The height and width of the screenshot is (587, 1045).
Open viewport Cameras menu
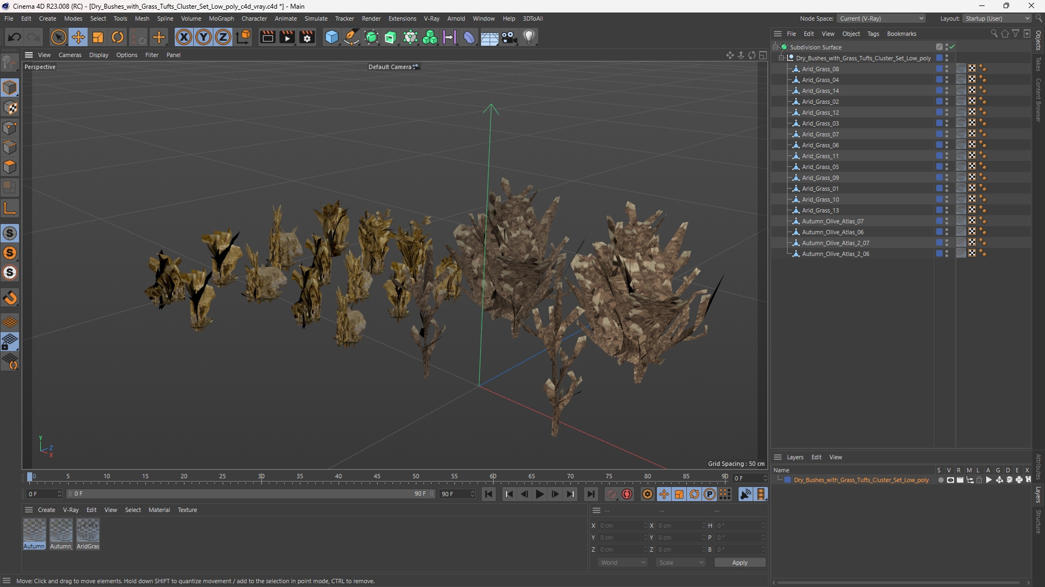70,55
